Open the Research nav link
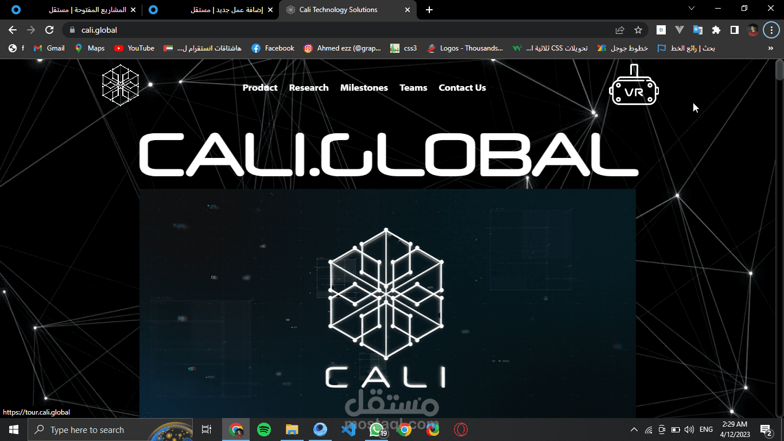Screen dimensions: 784x441 click(x=309, y=88)
